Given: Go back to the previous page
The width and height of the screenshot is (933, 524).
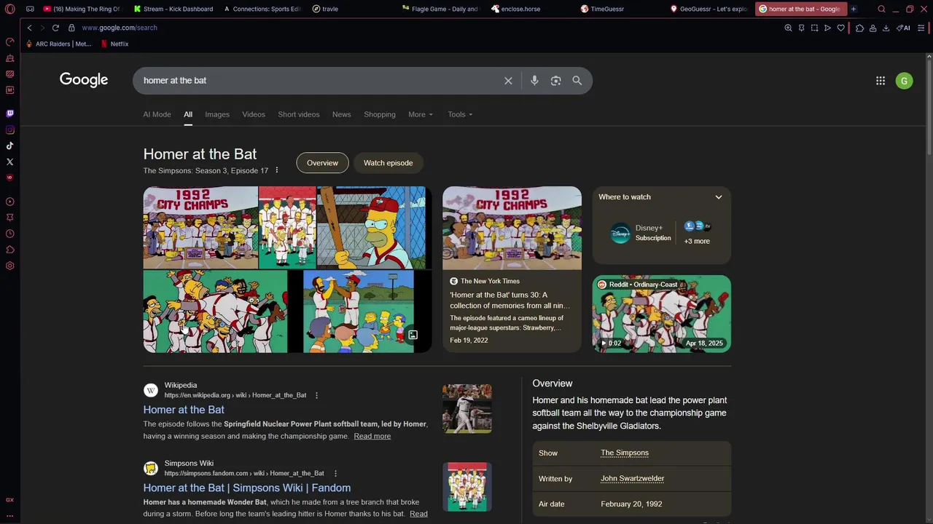Looking at the screenshot, I should pyautogui.click(x=29, y=28).
